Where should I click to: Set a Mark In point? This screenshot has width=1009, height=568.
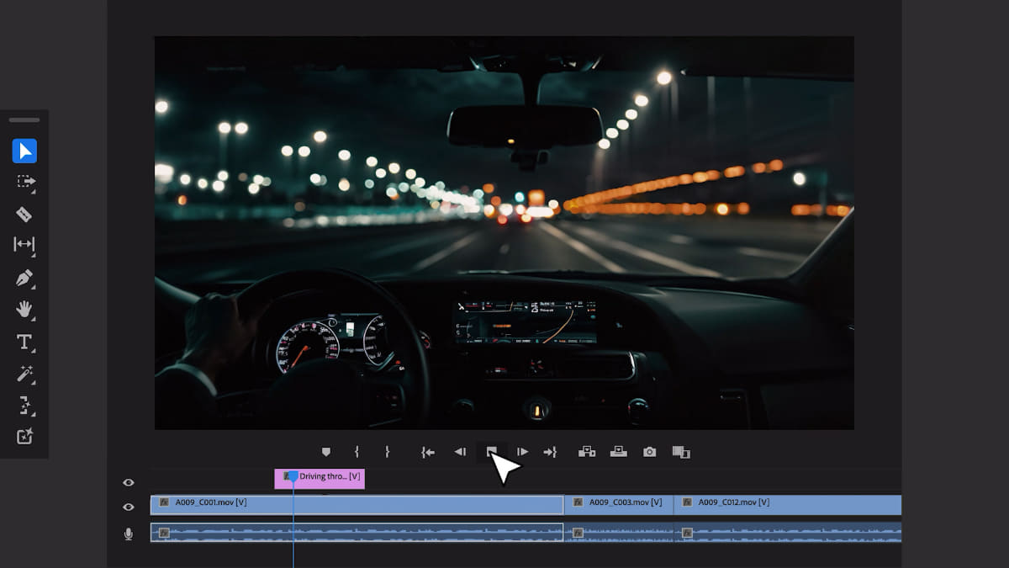click(x=358, y=451)
